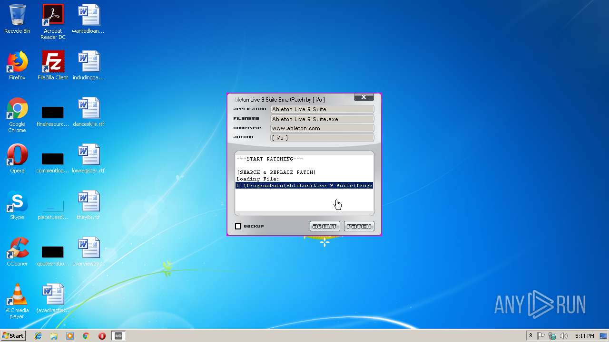Open the Start menu
This screenshot has height=342, width=609.
pyautogui.click(x=13, y=336)
